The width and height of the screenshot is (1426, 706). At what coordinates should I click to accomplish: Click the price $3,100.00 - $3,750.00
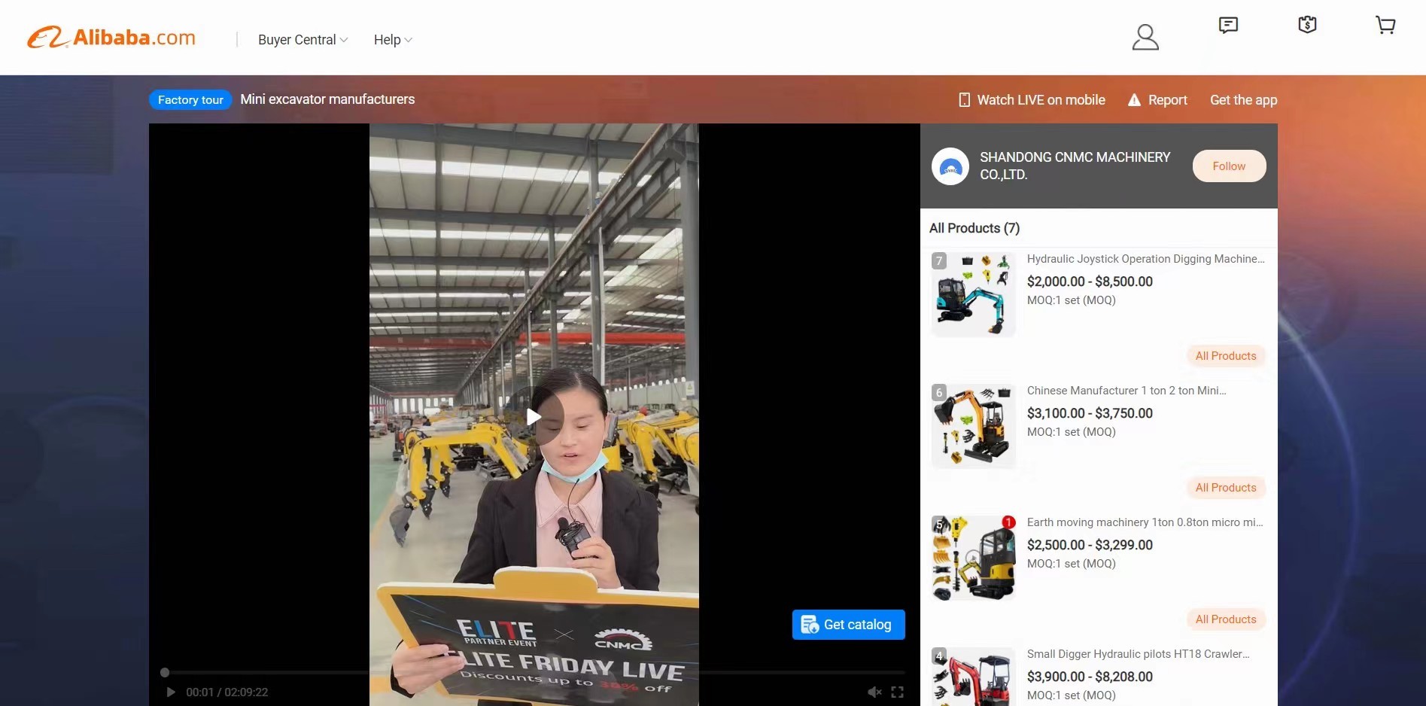(x=1090, y=413)
